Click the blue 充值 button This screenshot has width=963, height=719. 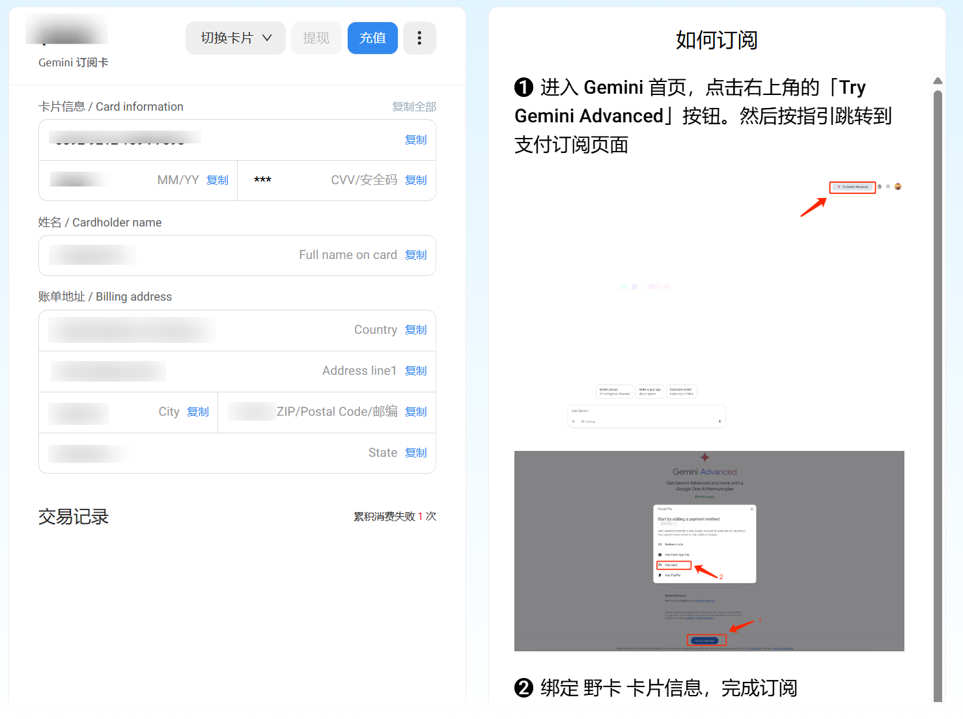[372, 38]
